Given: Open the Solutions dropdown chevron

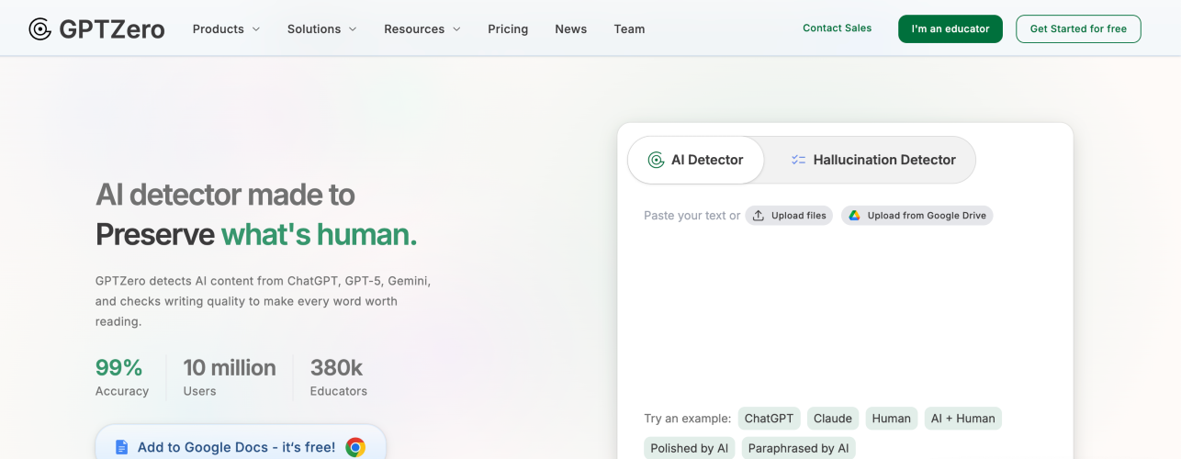Looking at the screenshot, I should (x=352, y=29).
